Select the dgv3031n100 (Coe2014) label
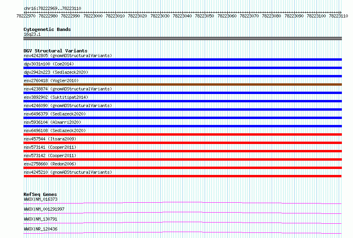Image resolution: width=353 pixels, height=238 pixels. click(49, 64)
